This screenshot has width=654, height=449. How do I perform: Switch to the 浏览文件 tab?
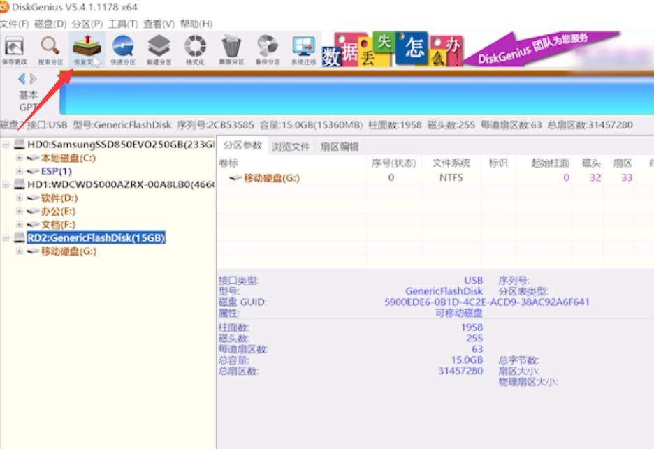click(291, 147)
